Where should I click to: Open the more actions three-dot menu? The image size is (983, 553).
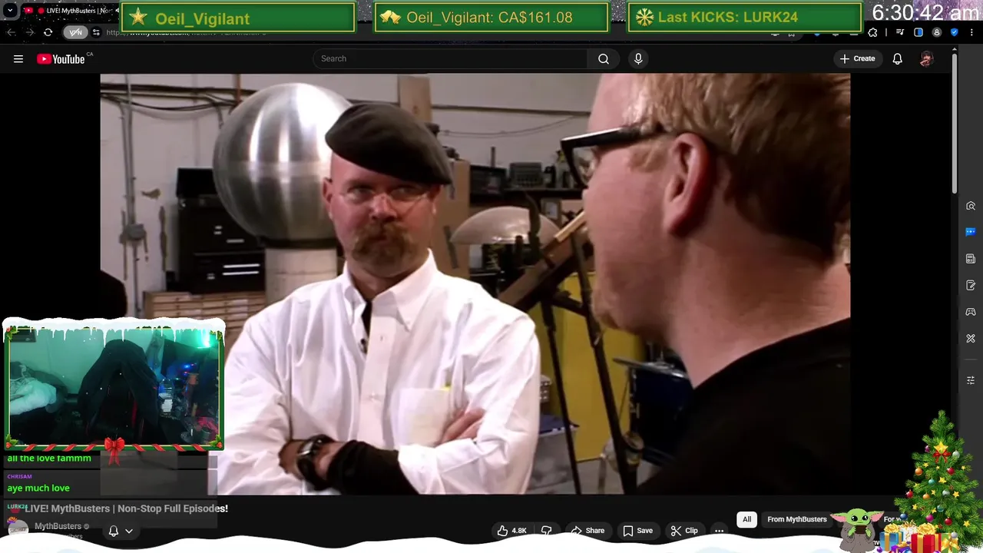tap(719, 531)
